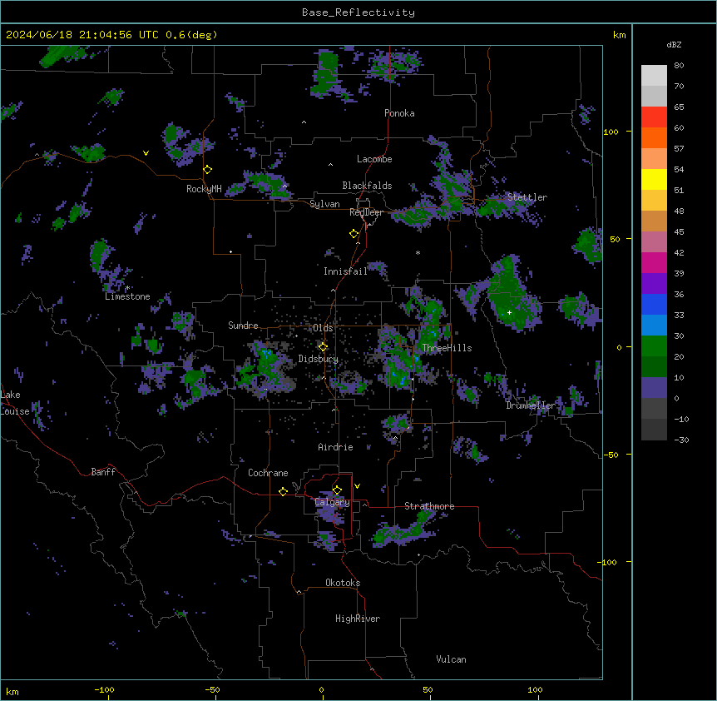Select the bright green swatch below 30

tap(654, 346)
